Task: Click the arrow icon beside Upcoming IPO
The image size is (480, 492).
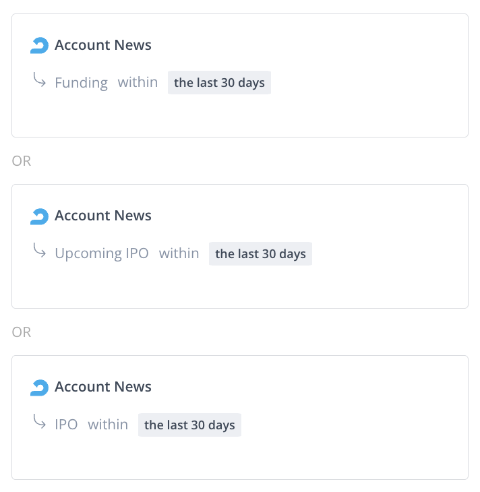Action: tap(39, 251)
